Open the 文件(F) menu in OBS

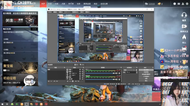pos(50,12)
